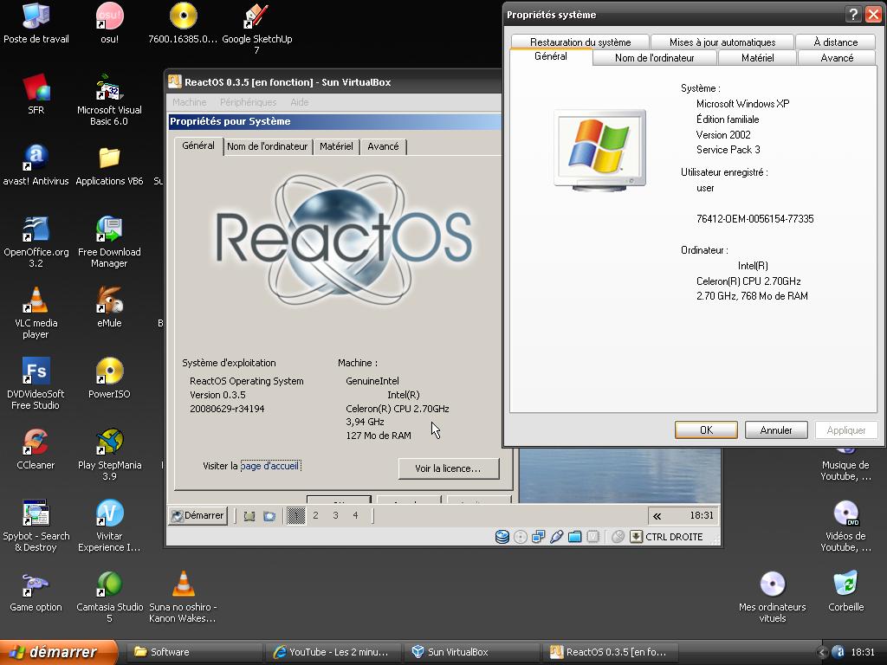Switch to ReactOS virtual desktop 2
The height and width of the screenshot is (665, 887).
[x=315, y=515]
